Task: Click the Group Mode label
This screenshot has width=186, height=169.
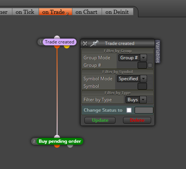Action: (97, 58)
